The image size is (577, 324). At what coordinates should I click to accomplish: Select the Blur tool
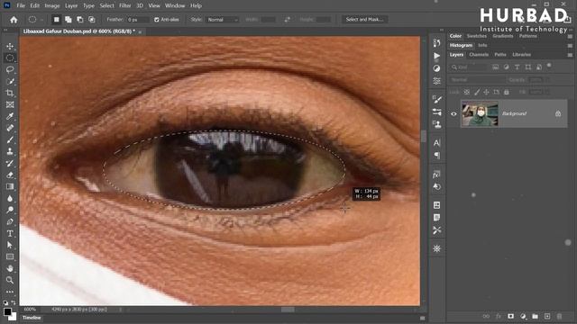(10, 198)
